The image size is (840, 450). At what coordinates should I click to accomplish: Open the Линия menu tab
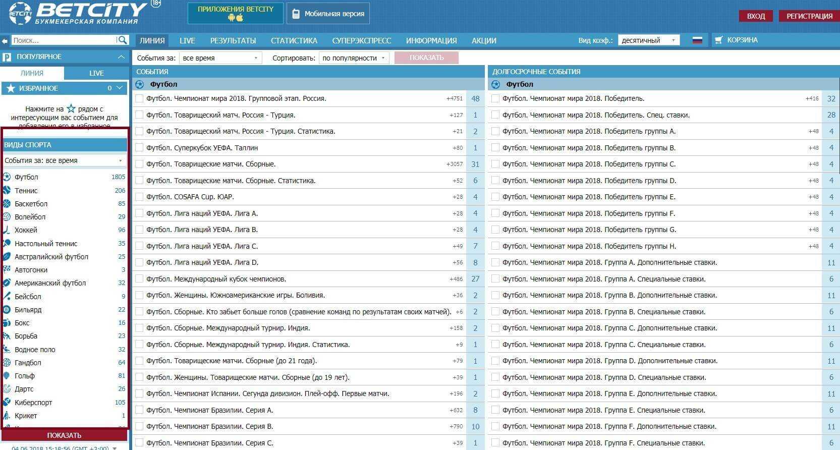coord(152,40)
